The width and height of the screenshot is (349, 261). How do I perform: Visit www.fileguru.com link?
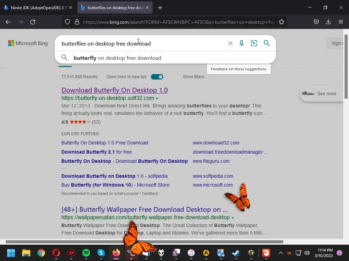(x=211, y=161)
